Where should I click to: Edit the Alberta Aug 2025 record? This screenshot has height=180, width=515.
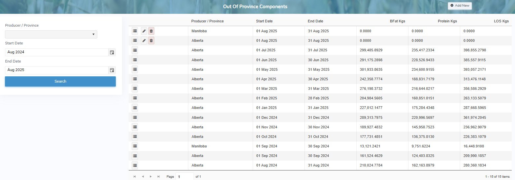[x=144, y=40]
